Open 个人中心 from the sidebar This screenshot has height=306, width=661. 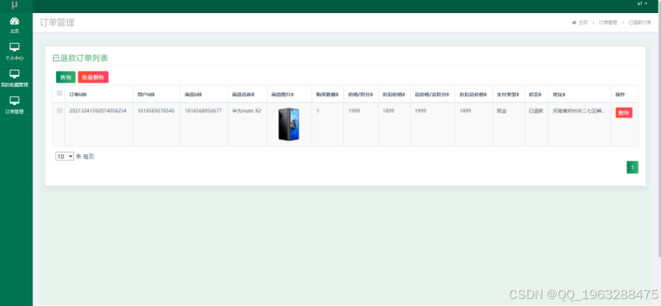(15, 52)
